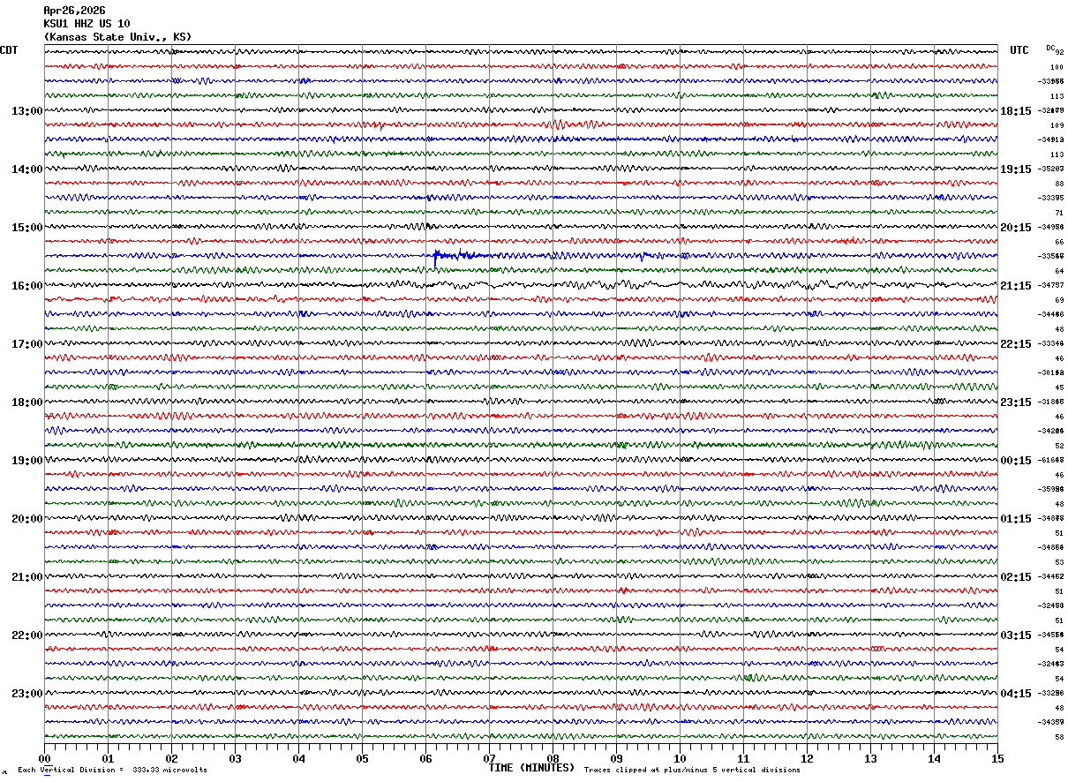Select the 13:00 CDT row label

click(x=27, y=111)
